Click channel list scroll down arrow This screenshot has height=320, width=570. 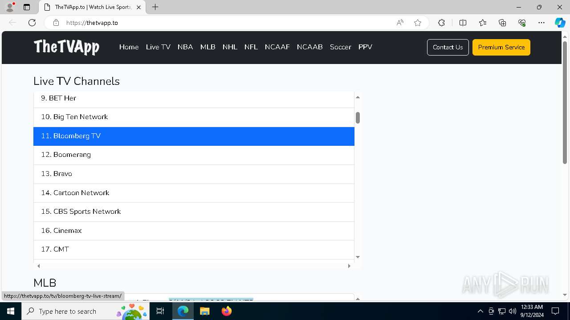pyautogui.click(x=358, y=257)
